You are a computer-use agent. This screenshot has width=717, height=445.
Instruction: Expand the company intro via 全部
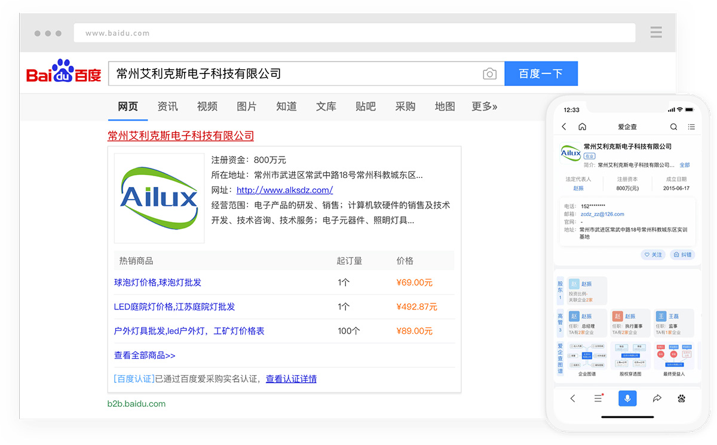[x=684, y=165]
